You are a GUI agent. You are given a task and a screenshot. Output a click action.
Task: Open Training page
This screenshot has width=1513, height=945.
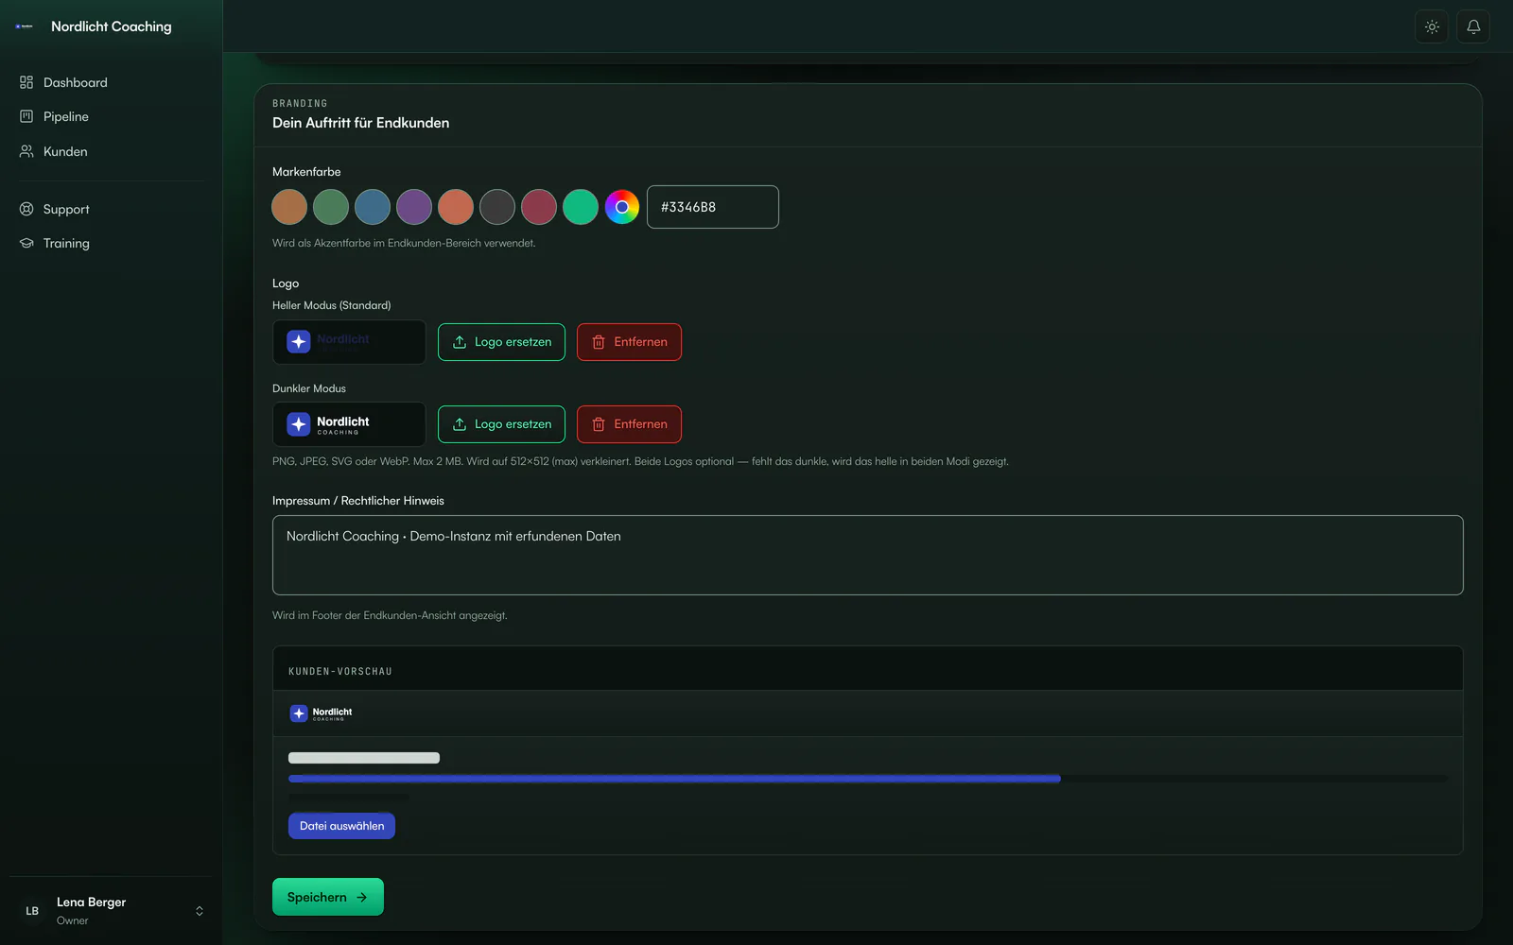click(112, 243)
